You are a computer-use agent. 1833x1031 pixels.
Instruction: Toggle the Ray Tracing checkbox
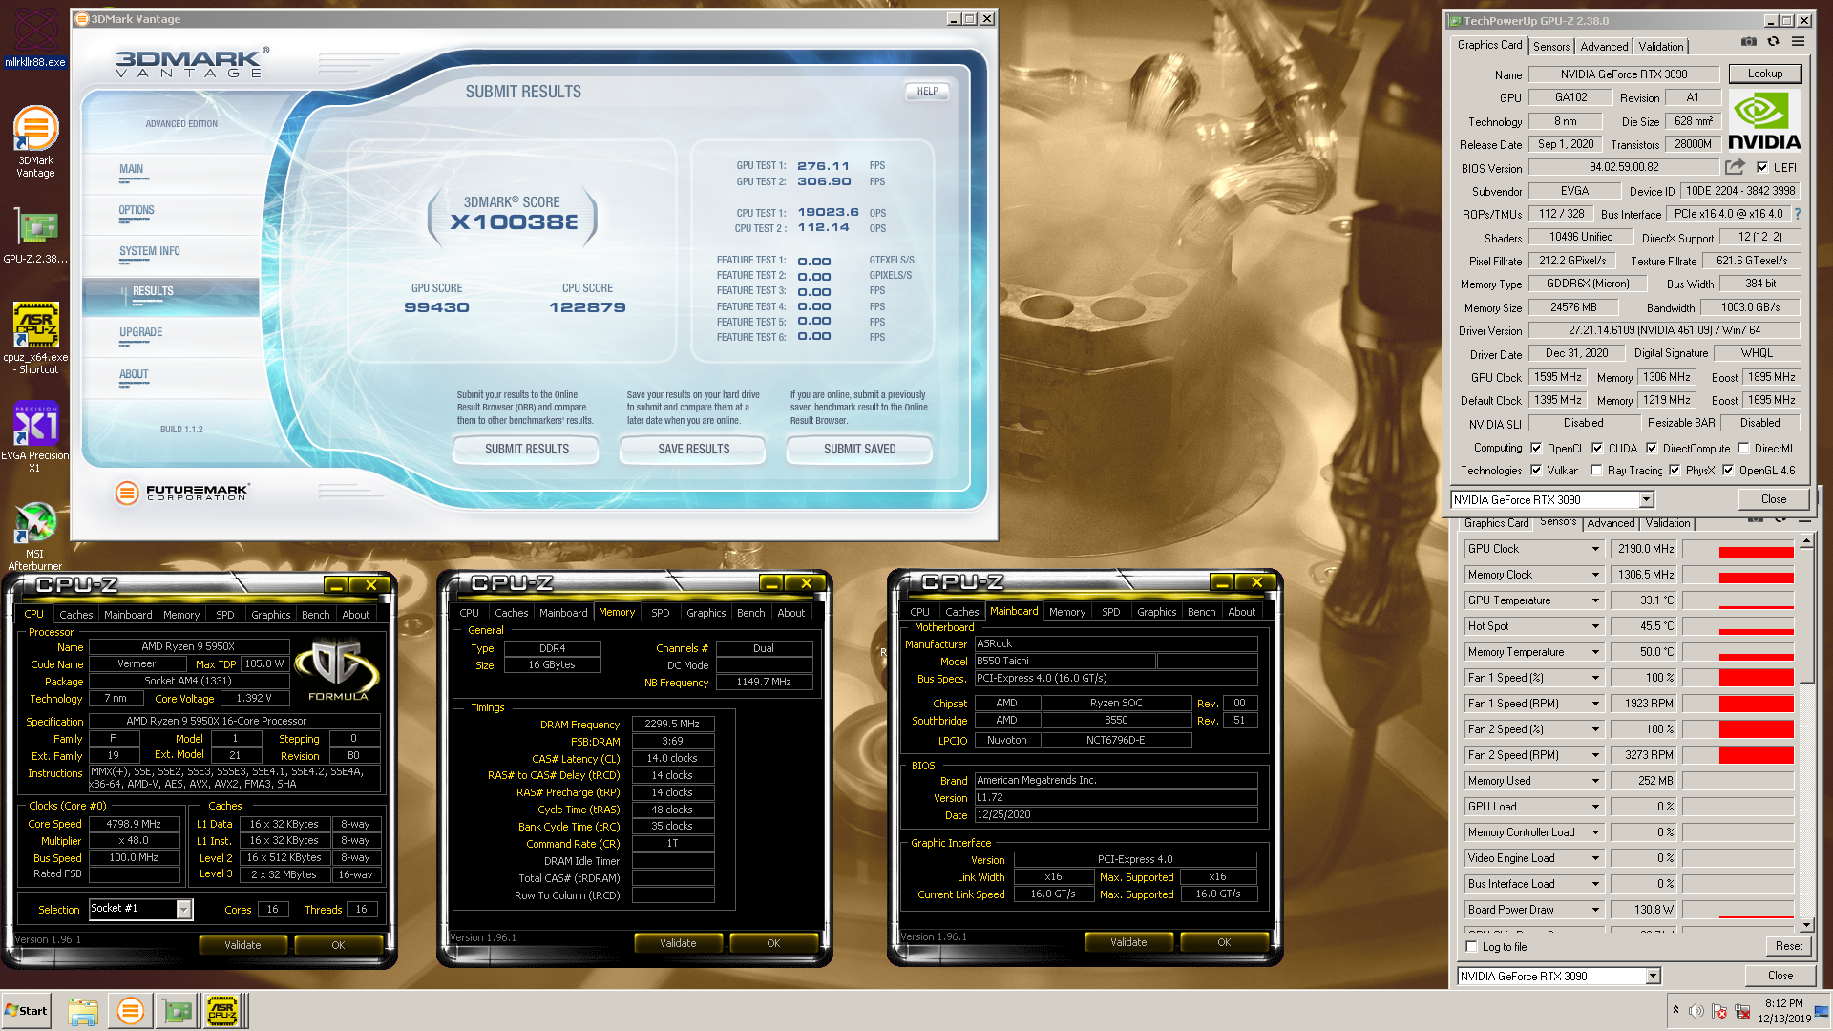tap(1596, 470)
